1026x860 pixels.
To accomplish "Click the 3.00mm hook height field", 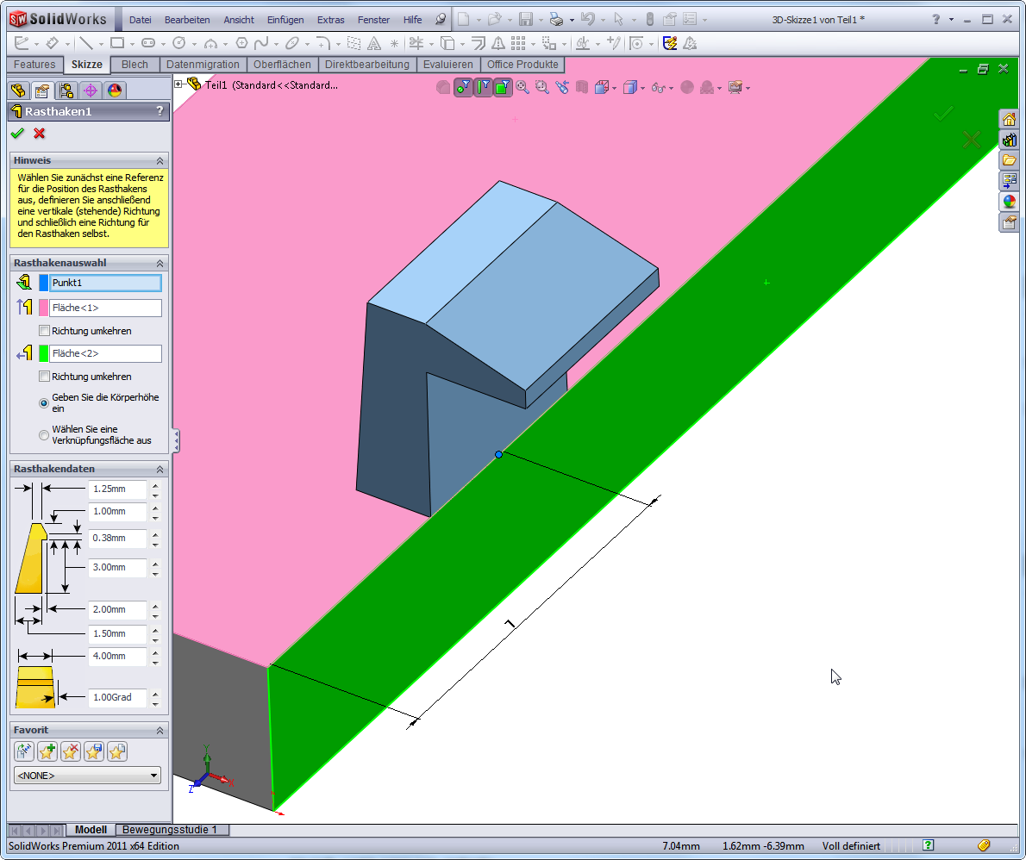I will 117,567.
